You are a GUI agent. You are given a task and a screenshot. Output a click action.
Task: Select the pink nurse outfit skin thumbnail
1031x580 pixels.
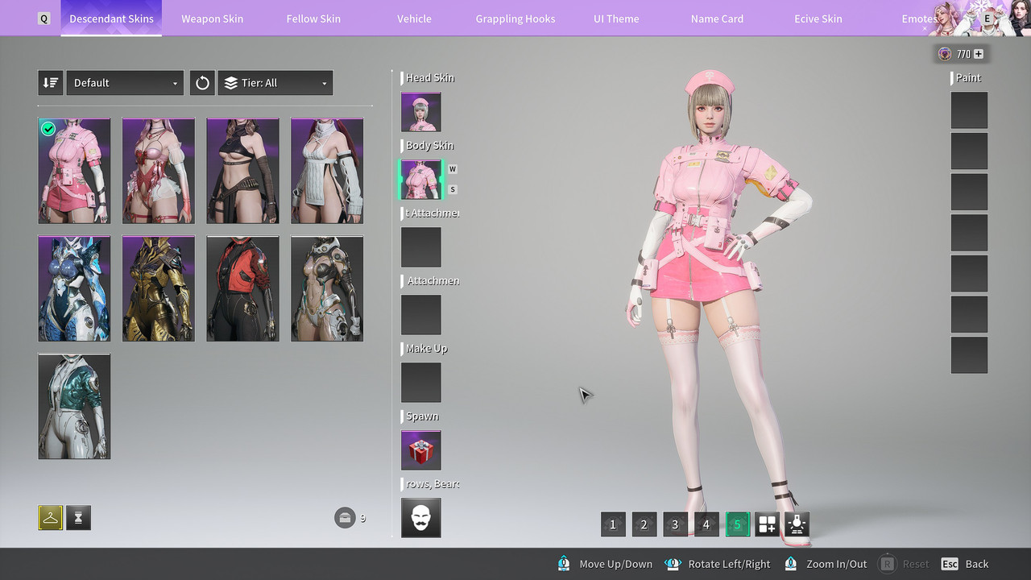pos(74,171)
